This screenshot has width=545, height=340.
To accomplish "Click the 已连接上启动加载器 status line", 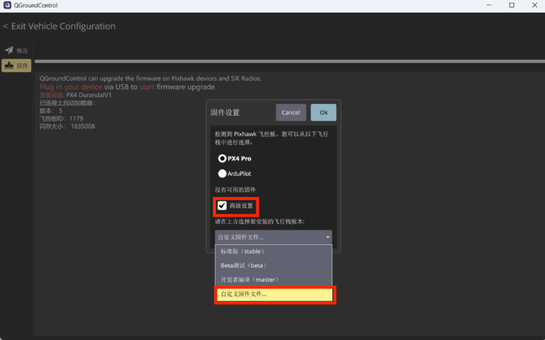I will pyautogui.click(x=67, y=103).
